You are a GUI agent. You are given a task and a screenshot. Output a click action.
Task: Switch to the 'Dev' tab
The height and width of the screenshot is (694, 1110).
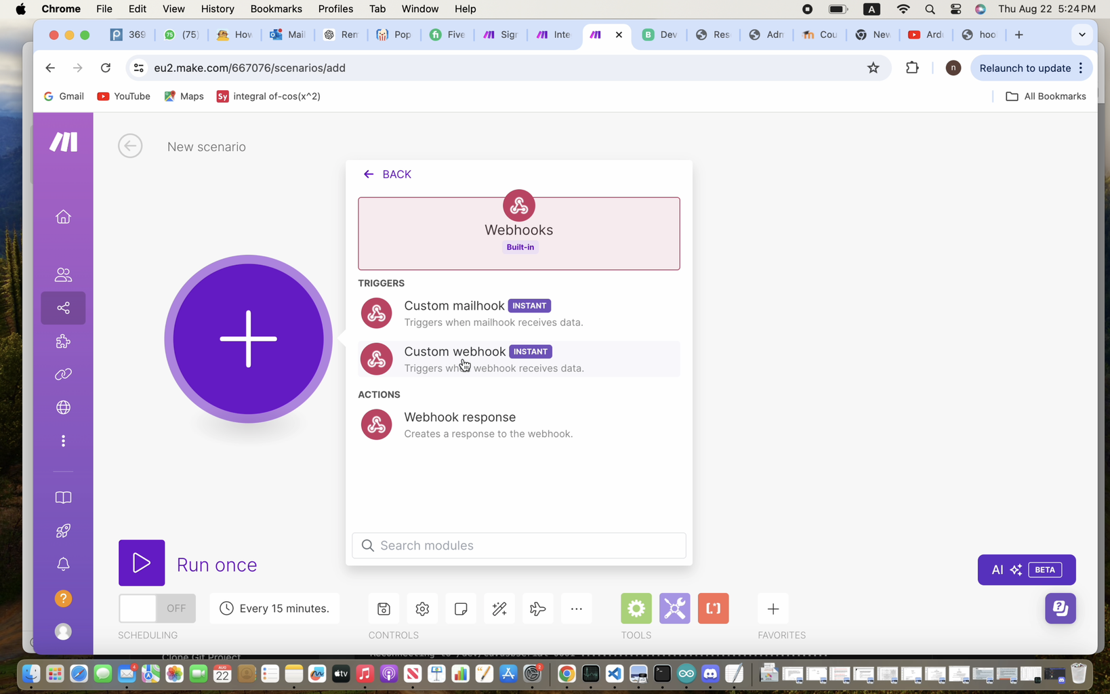tap(659, 35)
